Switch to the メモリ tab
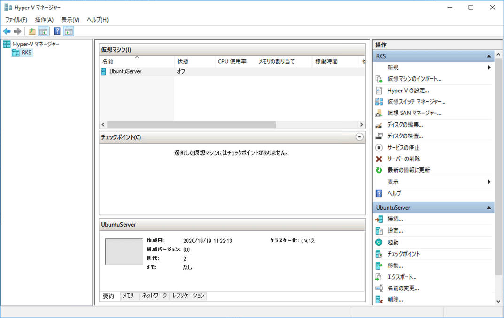504x318 pixels. (x=128, y=295)
